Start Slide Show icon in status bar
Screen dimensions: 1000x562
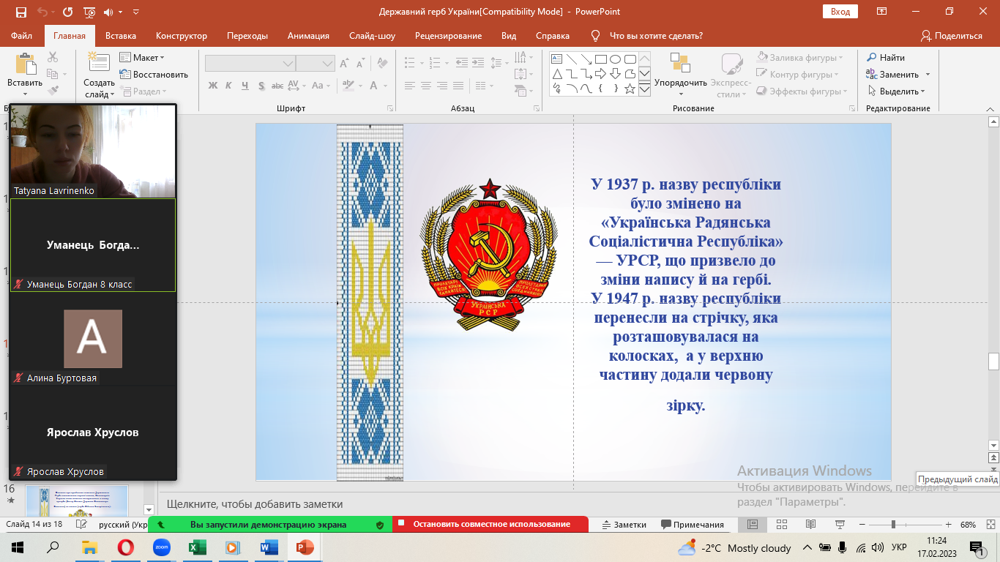(840, 525)
